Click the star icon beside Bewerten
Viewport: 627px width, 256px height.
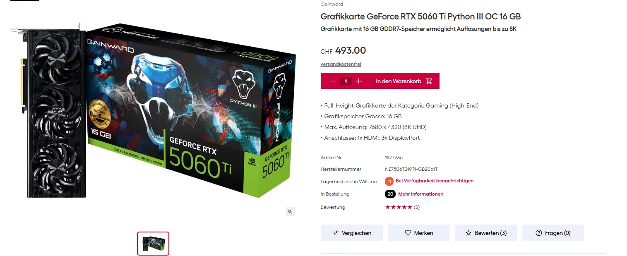[468, 233]
